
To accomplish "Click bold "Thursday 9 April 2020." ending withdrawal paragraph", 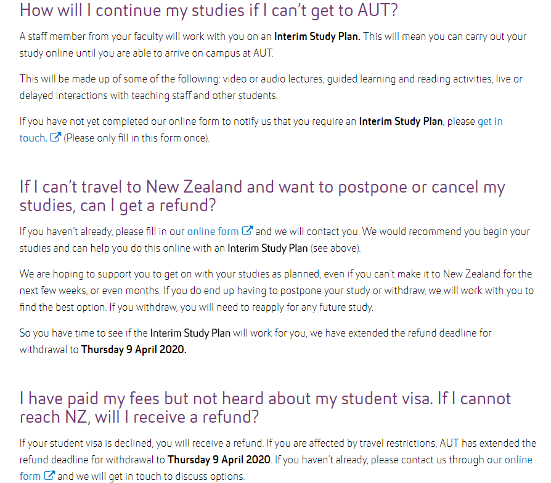I will click(x=134, y=349).
